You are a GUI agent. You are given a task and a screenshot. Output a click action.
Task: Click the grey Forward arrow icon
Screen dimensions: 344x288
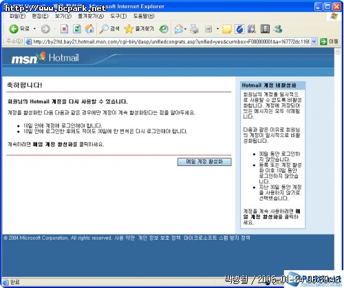click(45, 29)
